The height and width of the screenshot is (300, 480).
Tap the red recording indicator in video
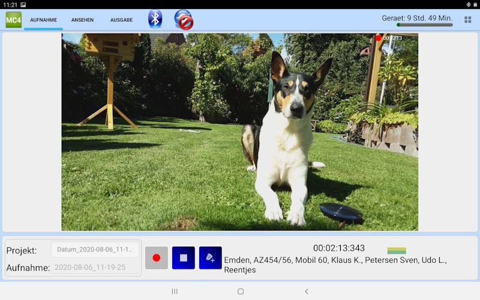coord(379,38)
